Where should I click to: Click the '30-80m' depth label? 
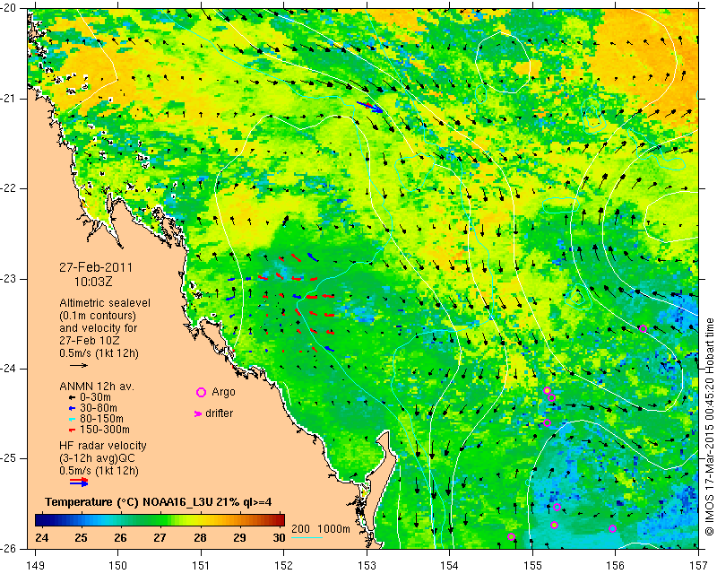pyautogui.click(x=99, y=408)
